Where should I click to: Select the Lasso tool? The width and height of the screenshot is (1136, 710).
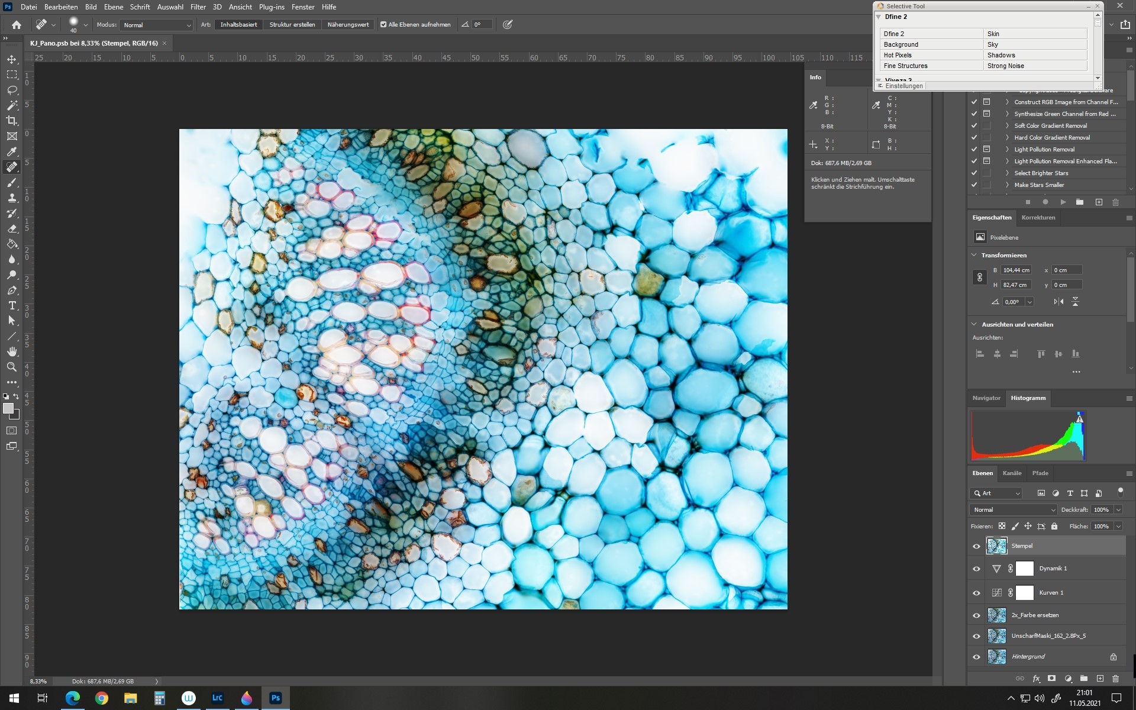point(12,90)
